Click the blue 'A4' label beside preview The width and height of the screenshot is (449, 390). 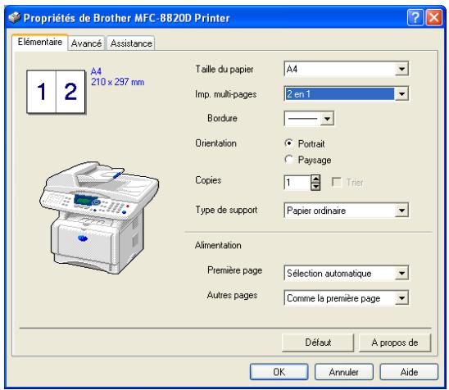click(x=96, y=71)
